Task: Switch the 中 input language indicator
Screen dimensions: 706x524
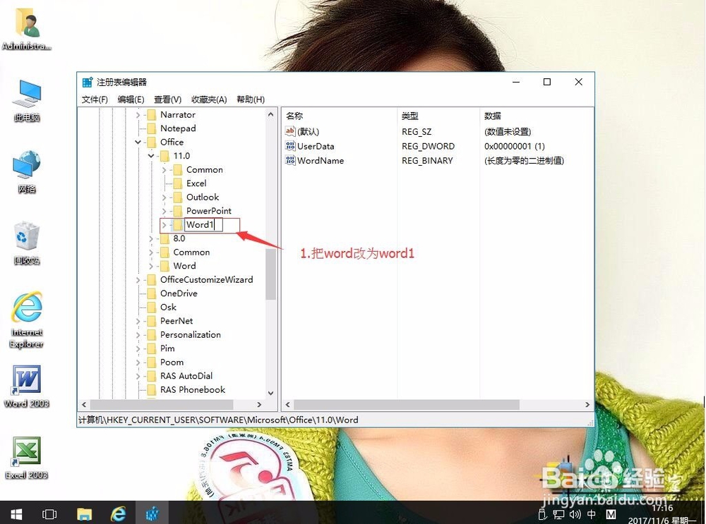Action: point(592,514)
